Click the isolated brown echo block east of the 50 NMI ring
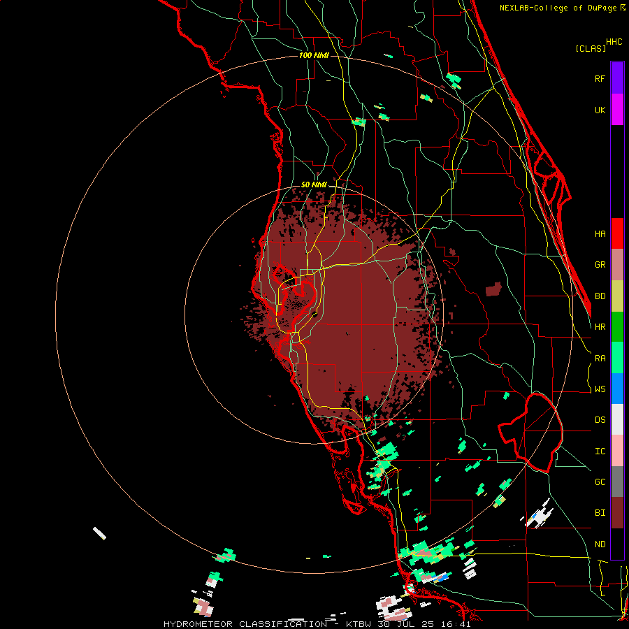 pos(493,289)
